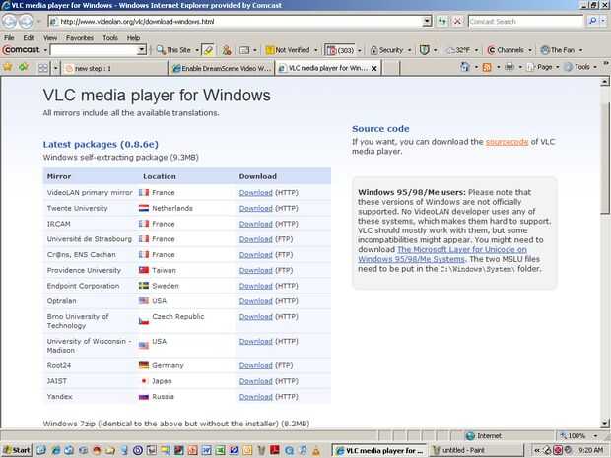The height and width of the screenshot is (458, 611).
Task: Click the highlighter icon in Comcast toolbar
Action: pos(208,50)
